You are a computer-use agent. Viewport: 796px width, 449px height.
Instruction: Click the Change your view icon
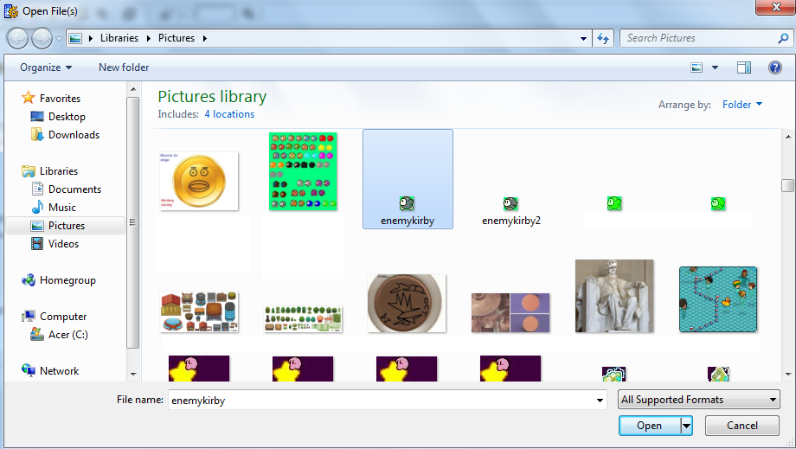696,67
